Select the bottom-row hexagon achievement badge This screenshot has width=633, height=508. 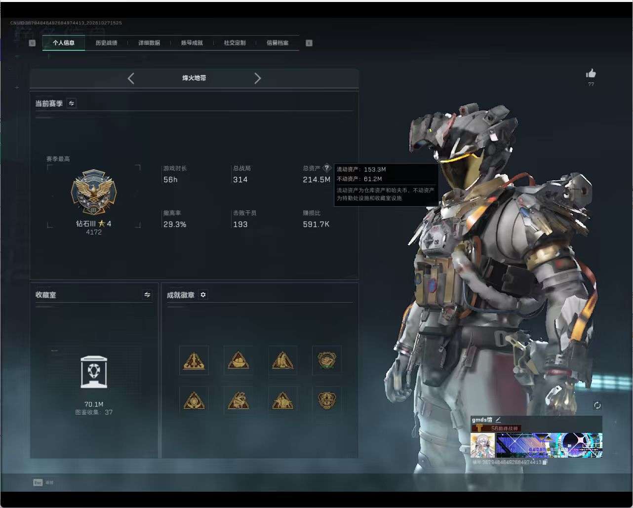point(327,400)
